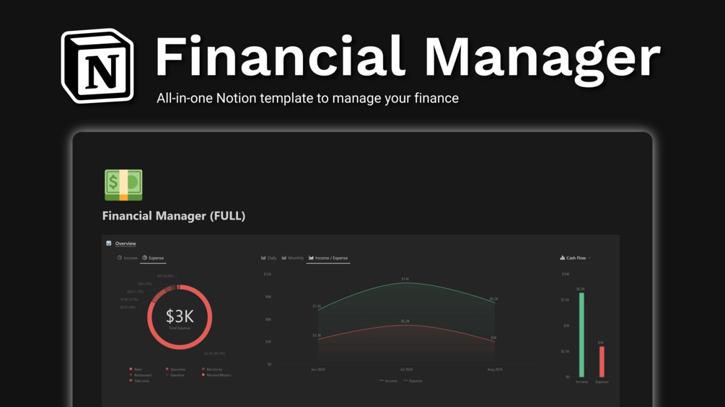Open the Overview link
This screenshot has height=407, width=725.
[126, 243]
